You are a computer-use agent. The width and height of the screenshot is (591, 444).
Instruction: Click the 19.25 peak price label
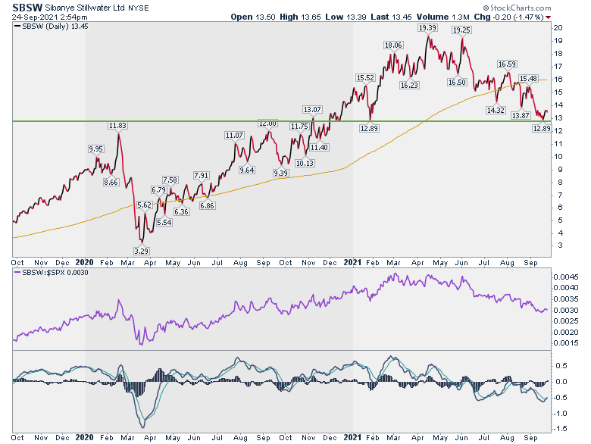461,30
